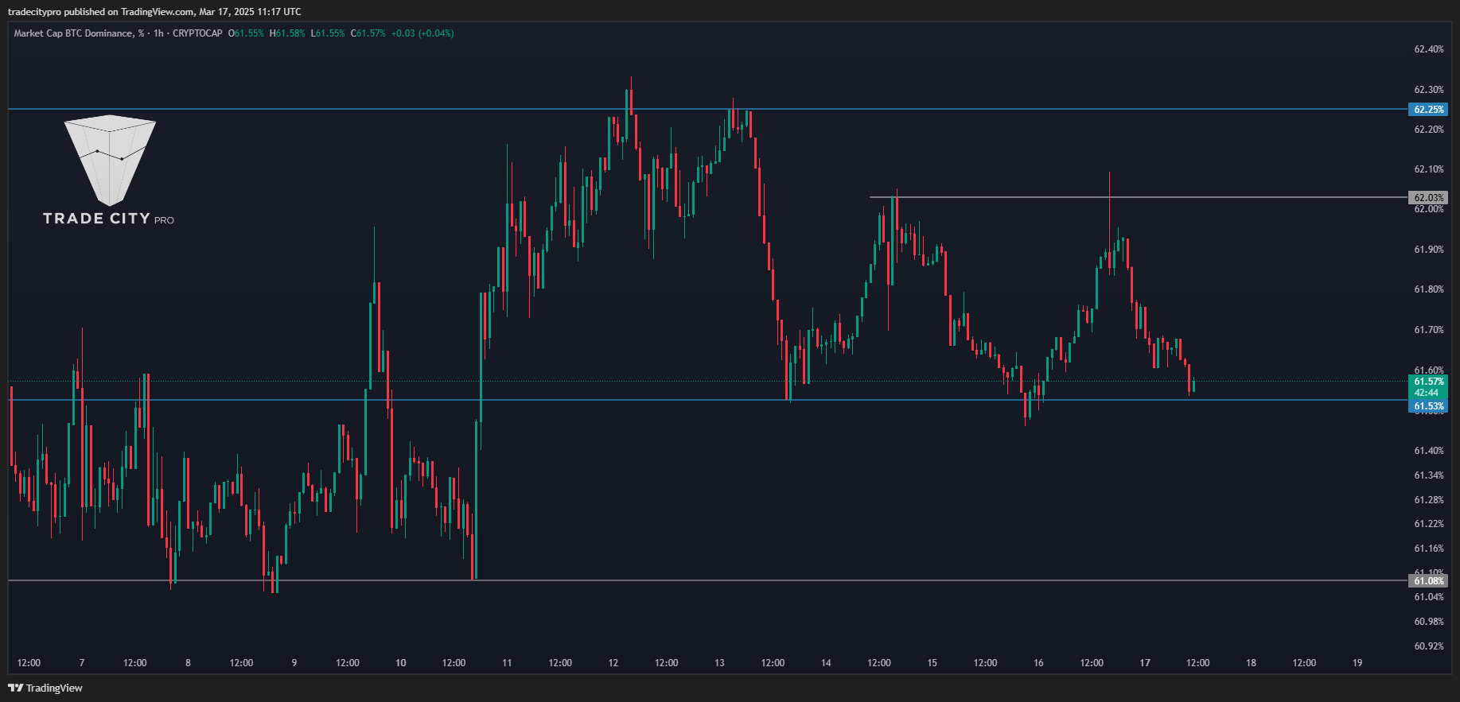This screenshot has width=1460, height=702.
Task: Click the Mar 17, 2025 11:17 UTC timestamp
Action: coord(250,12)
